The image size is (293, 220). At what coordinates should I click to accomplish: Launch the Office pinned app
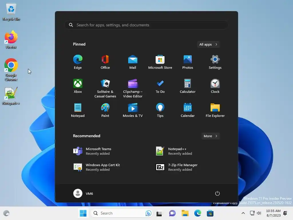click(105, 62)
